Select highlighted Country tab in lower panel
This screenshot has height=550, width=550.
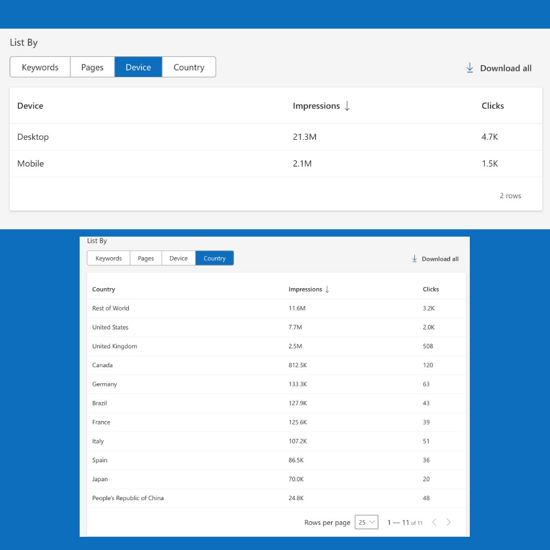[x=214, y=258]
